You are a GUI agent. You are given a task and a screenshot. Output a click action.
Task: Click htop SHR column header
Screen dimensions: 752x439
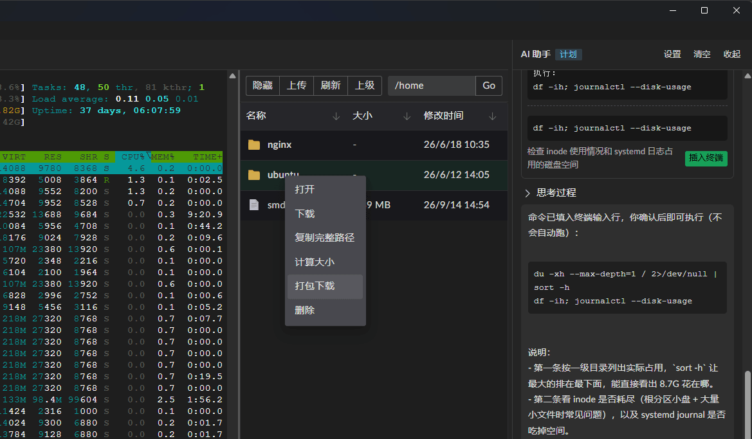(x=89, y=157)
